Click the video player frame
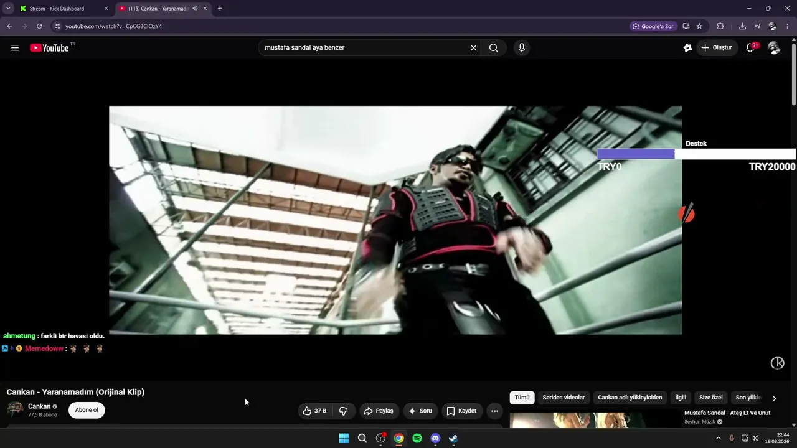Image resolution: width=797 pixels, height=448 pixels. click(395, 220)
